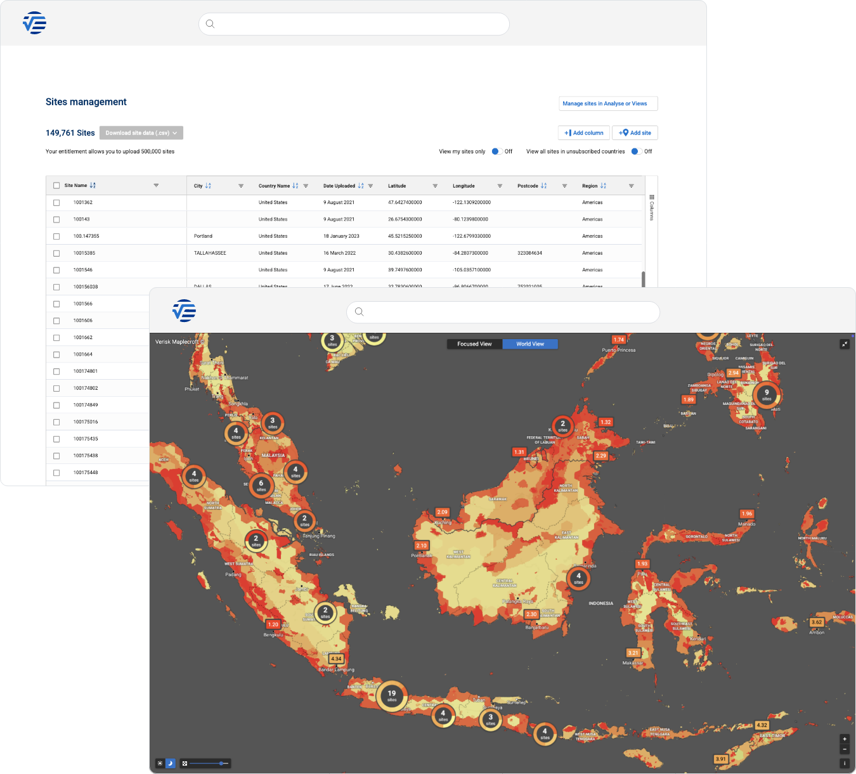Check the box for site 1001362
This screenshot has width=856, height=774.
[56, 203]
